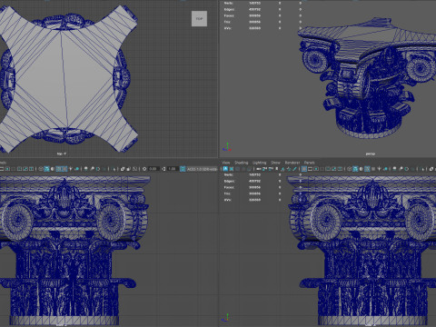
Task: Toggle smooth shade all in the left panel toolbar
Action: [x=46, y=169]
